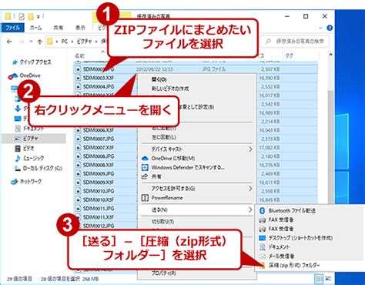This screenshot has height=285, width=365.
Task: Click the PowerRename icon in context menu
Action: (145, 198)
